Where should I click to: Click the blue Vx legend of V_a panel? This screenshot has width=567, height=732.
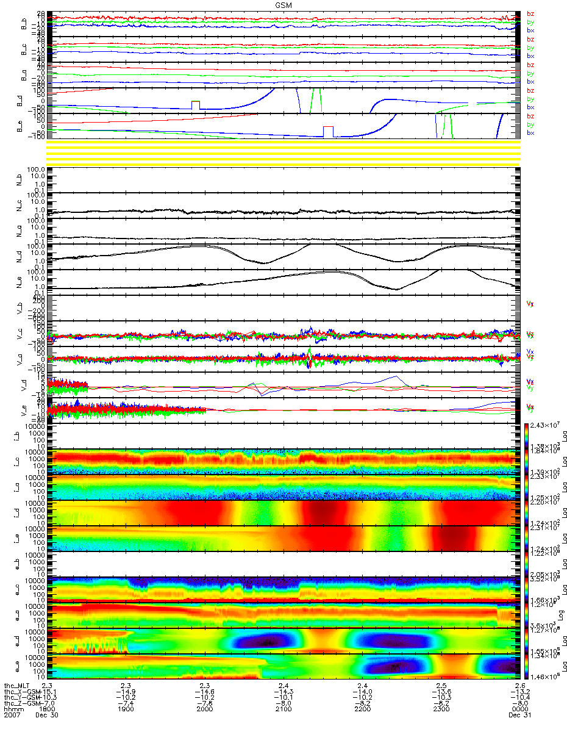[530, 351]
